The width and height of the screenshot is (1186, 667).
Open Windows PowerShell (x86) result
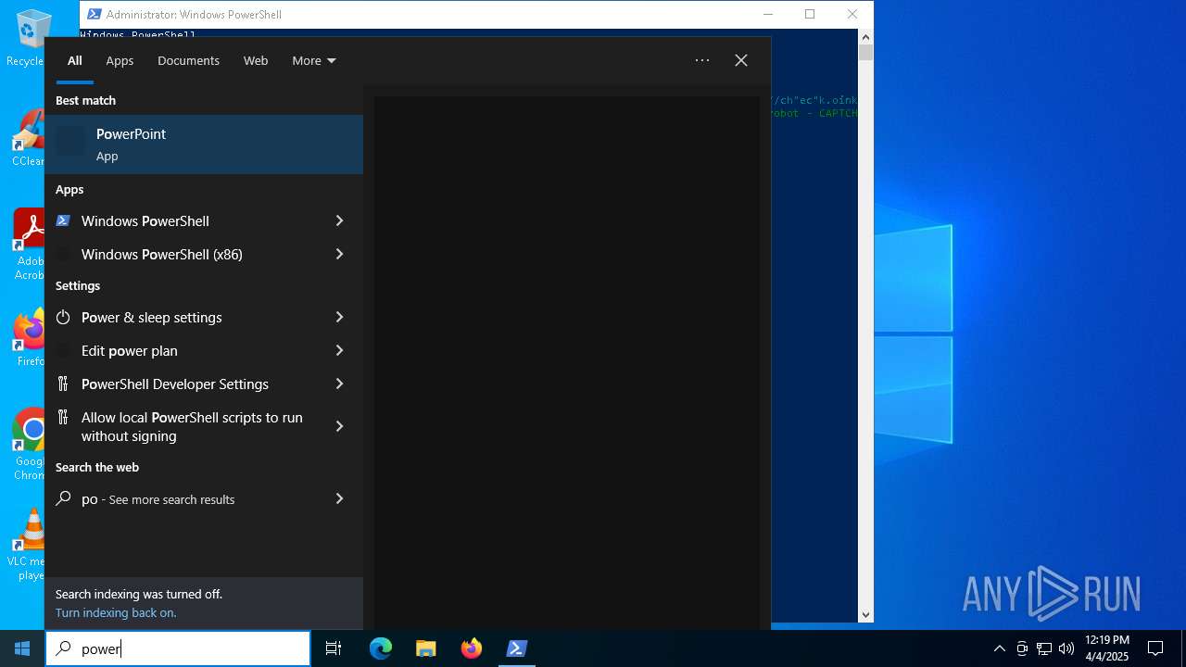[181, 254]
